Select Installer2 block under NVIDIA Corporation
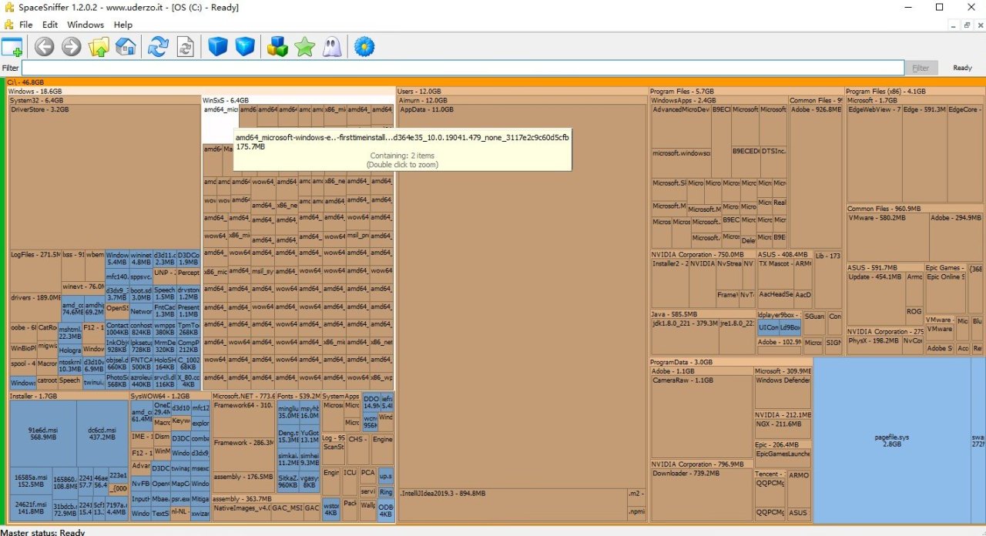Image resolution: width=986 pixels, height=536 pixels. 669,283
